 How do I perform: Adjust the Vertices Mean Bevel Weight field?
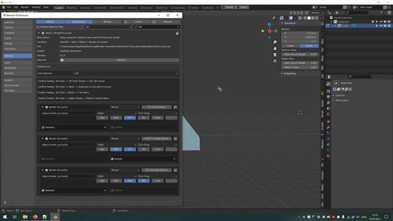tap(300, 55)
